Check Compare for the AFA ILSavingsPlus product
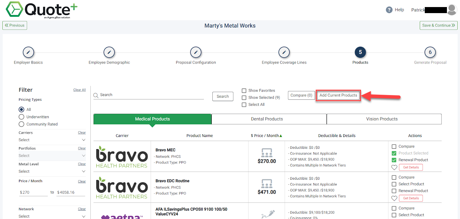The image size is (460, 219). pos(394,208)
